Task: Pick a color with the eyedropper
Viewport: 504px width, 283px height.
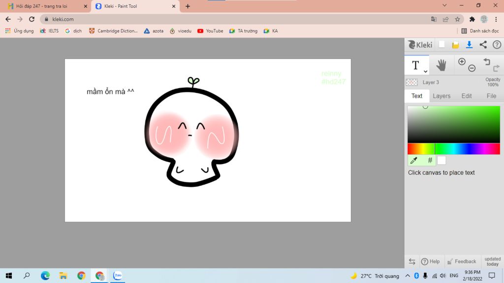Action: point(414,160)
